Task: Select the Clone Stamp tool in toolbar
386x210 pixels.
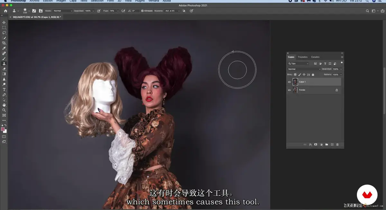Action: [4, 64]
